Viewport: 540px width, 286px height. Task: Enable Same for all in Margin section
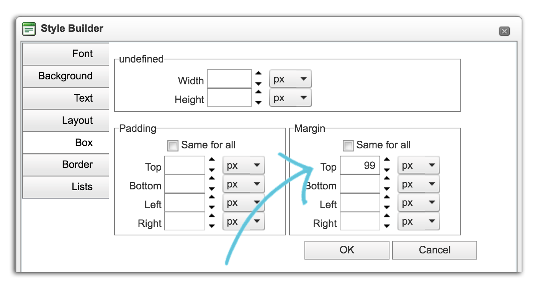pyautogui.click(x=348, y=145)
